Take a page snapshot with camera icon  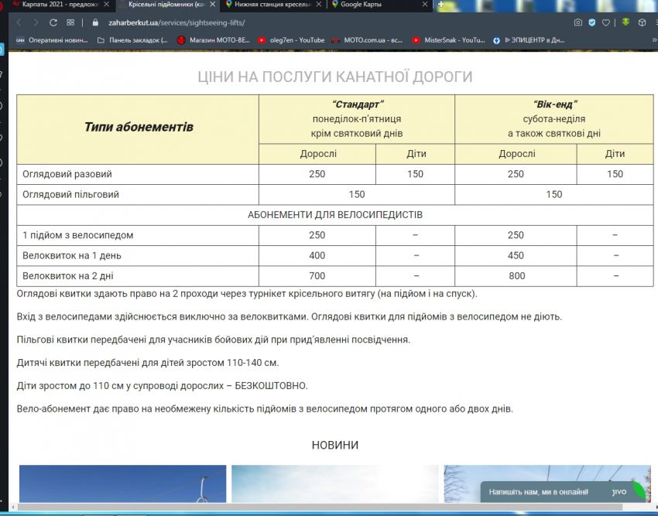click(577, 22)
